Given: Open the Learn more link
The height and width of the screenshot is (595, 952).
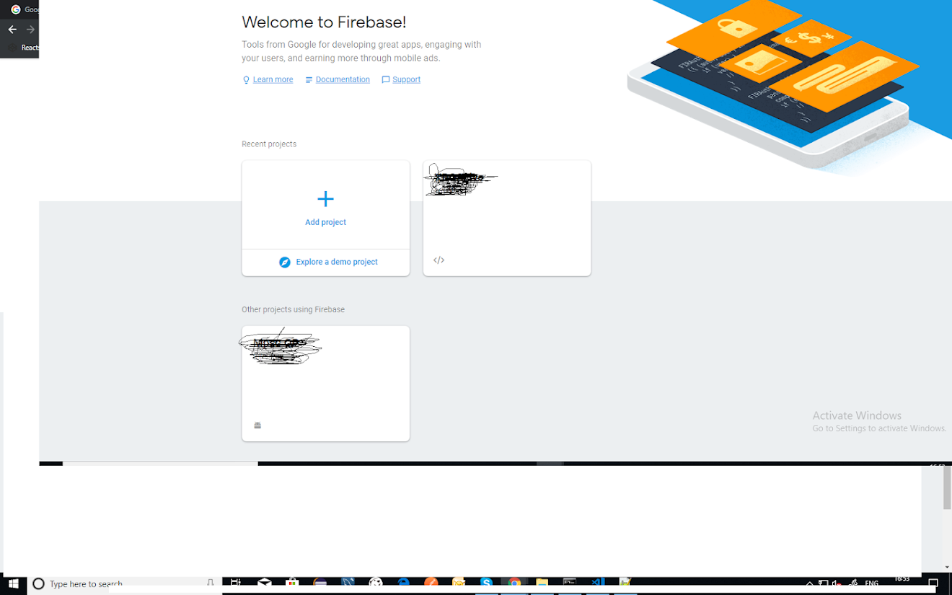Looking at the screenshot, I should point(273,79).
